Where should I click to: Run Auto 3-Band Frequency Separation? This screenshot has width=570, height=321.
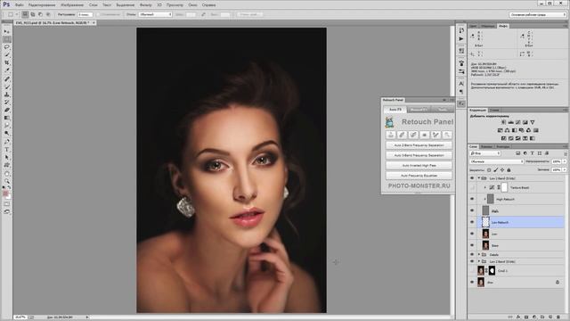pos(419,155)
